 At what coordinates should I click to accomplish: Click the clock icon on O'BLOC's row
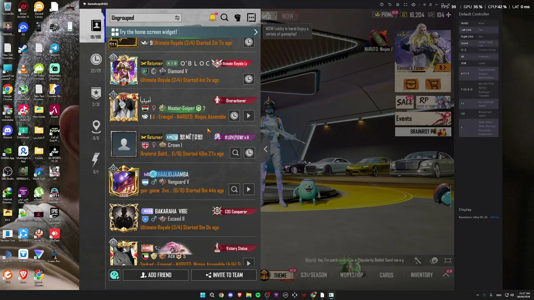point(249,79)
